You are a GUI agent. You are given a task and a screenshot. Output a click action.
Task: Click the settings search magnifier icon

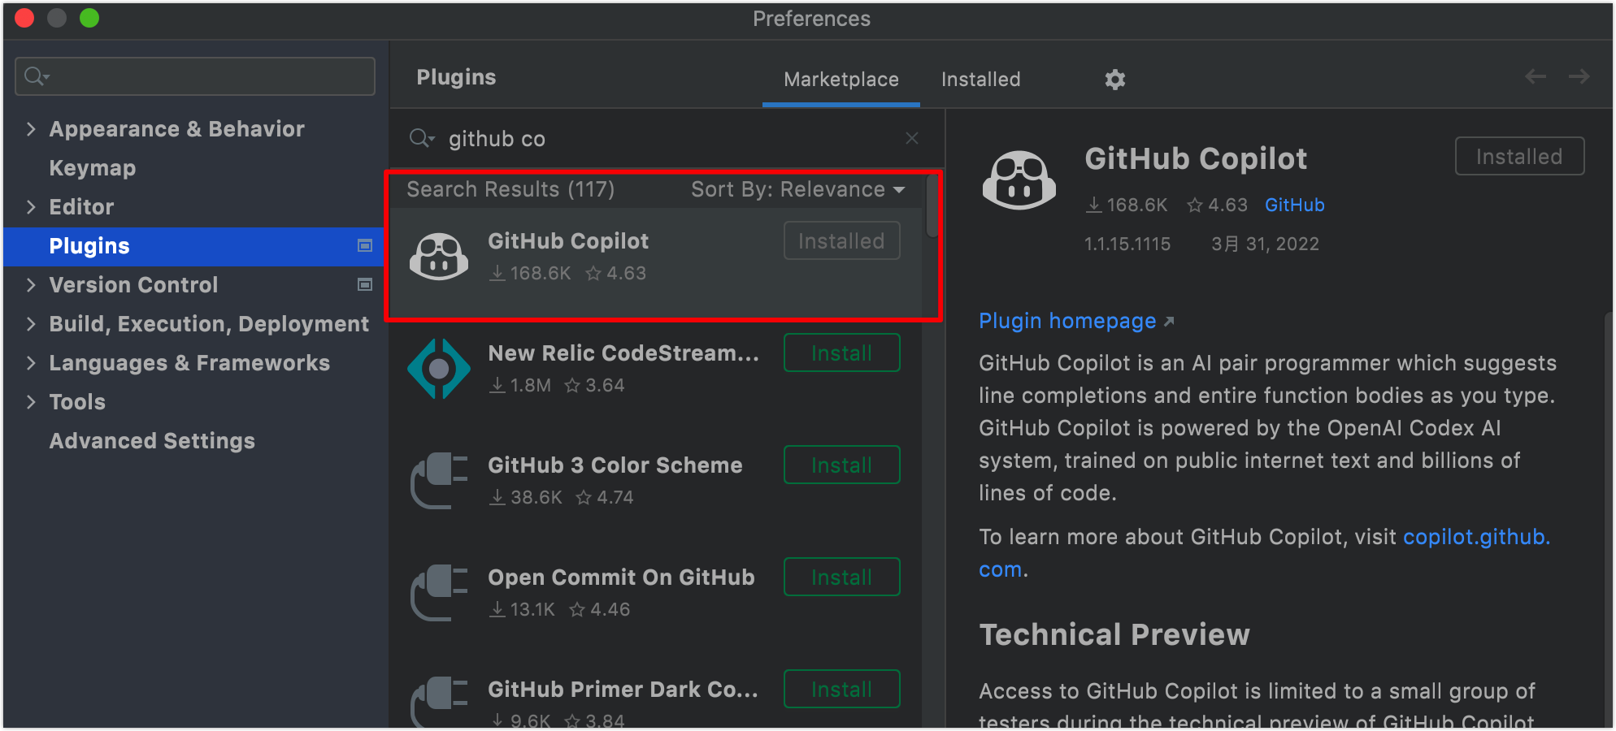pyautogui.click(x=36, y=76)
